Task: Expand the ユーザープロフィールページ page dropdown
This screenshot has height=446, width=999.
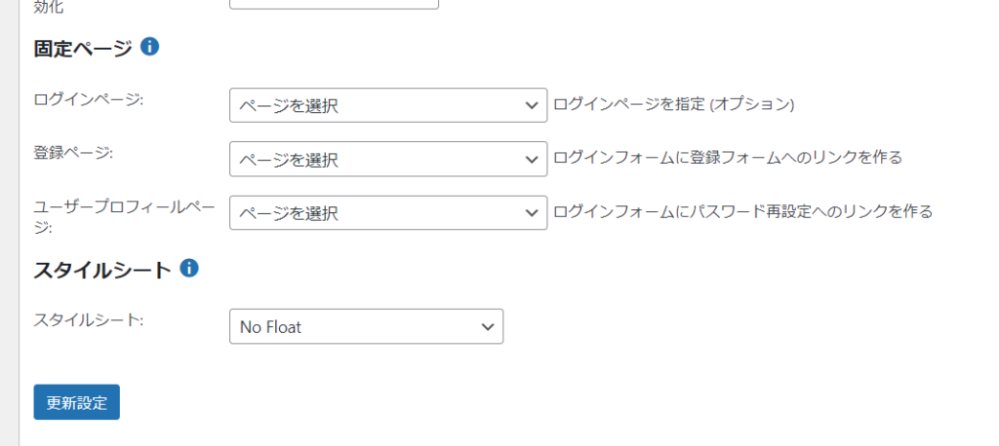Action: click(x=388, y=212)
